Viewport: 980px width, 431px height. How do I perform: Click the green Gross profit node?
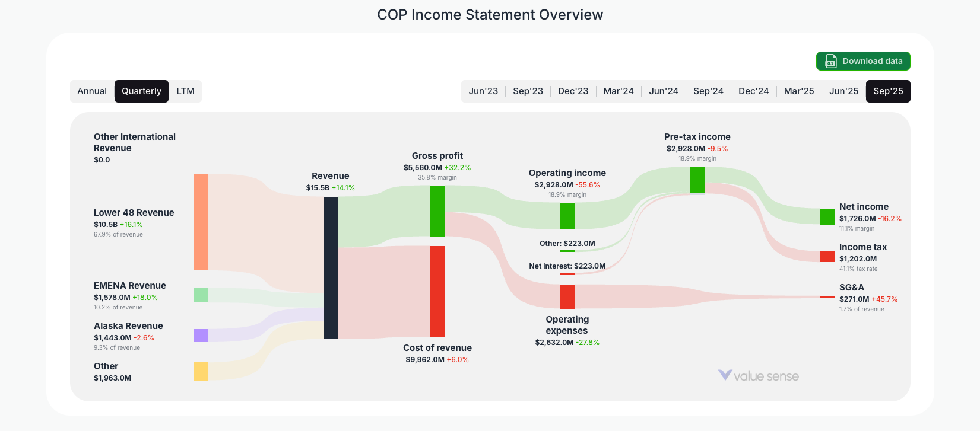click(437, 210)
